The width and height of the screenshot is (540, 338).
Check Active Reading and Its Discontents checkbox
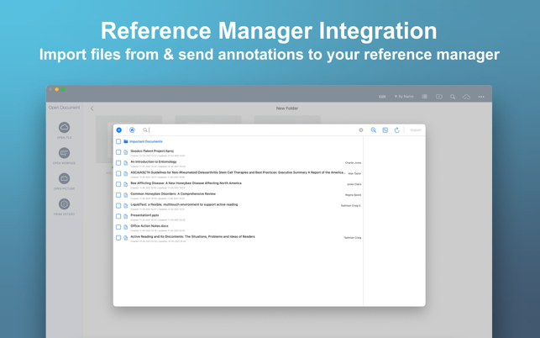(118, 238)
